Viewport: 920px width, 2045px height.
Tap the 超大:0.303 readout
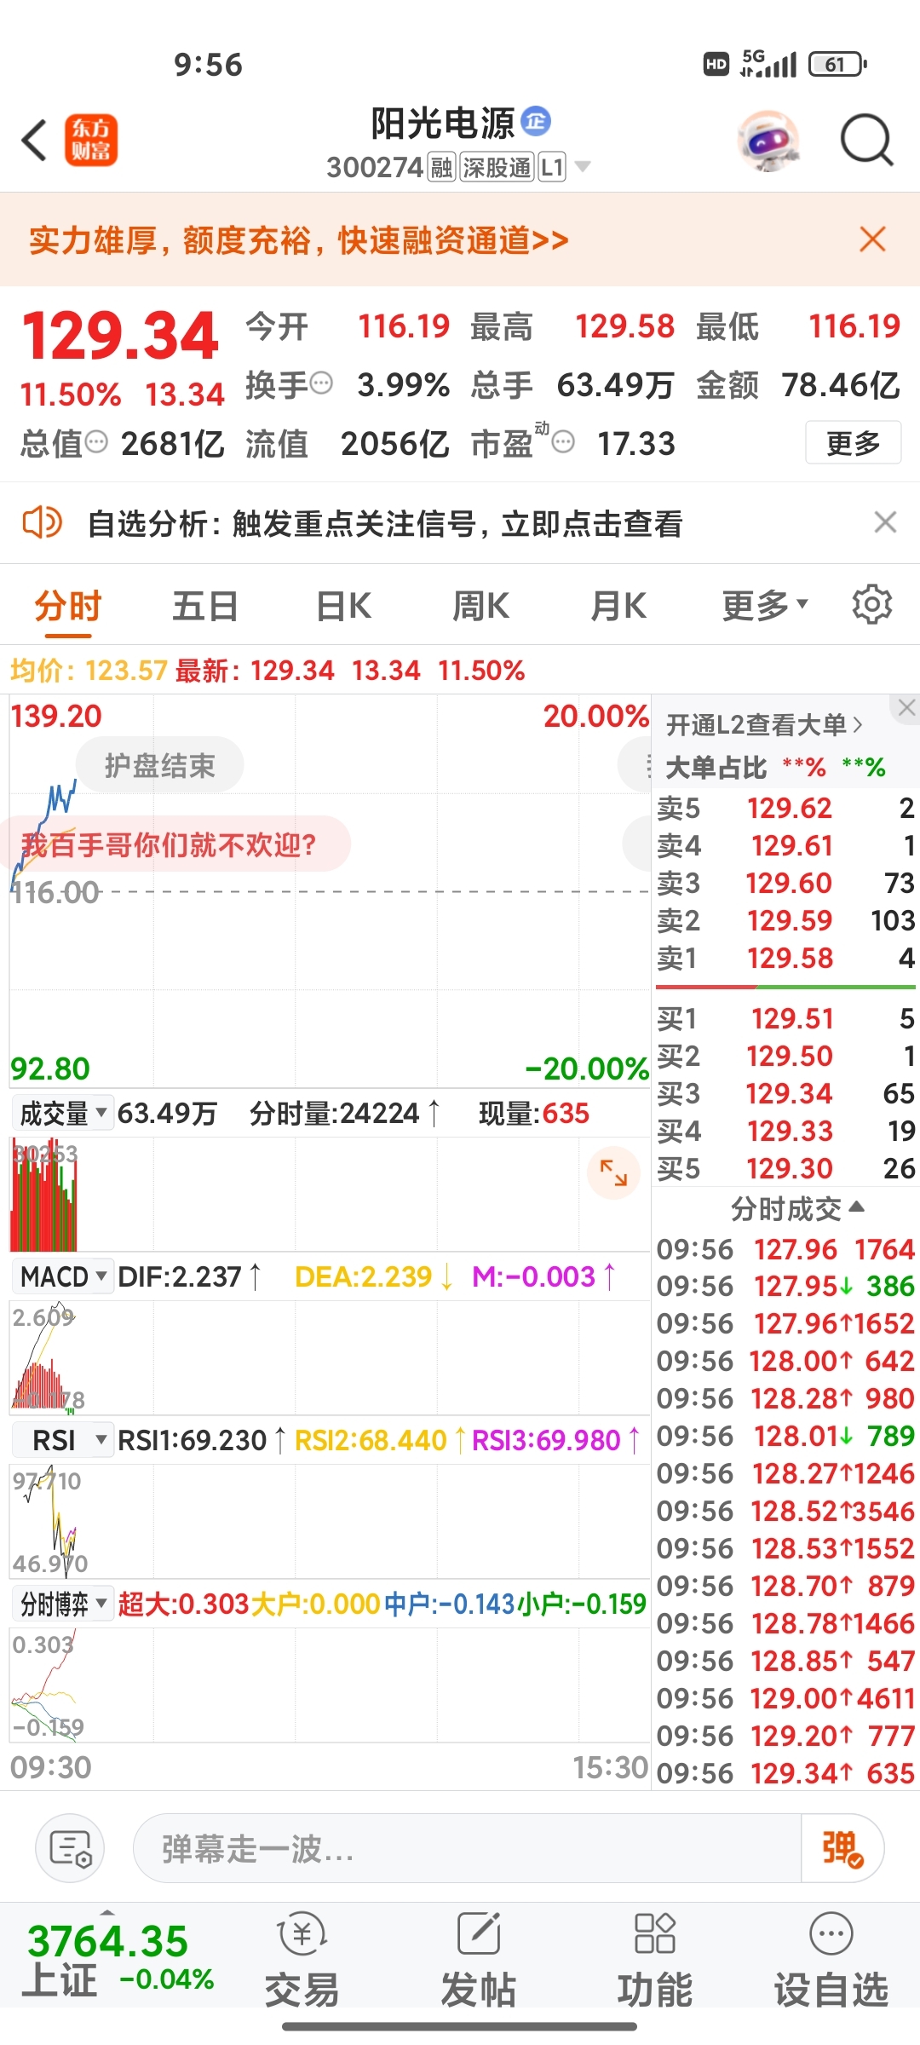point(184,1604)
